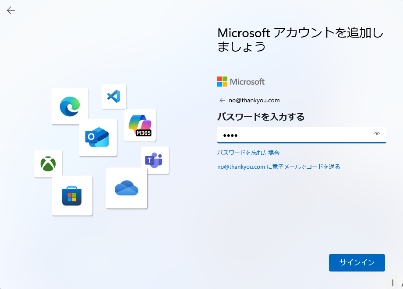
Task: Click the Microsoft Edge icon tile
Action: [x=70, y=106]
